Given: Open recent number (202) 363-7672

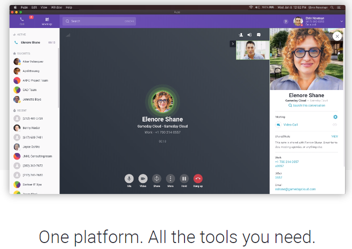Looking at the screenshot, I should click(34, 165).
